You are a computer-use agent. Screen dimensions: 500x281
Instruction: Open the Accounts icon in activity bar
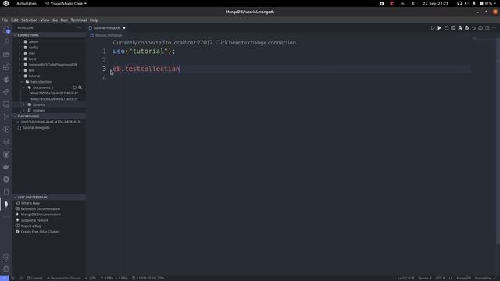(6, 257)
